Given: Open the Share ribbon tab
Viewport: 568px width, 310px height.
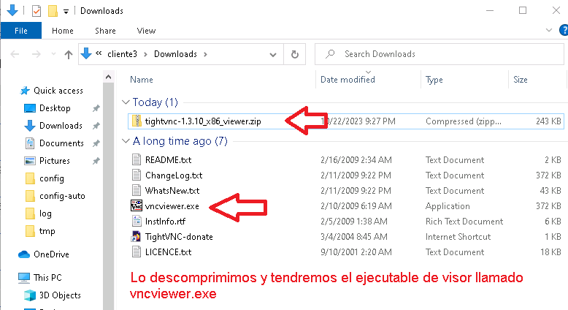Looking at the screenshot, I should [x=105, y=31].
